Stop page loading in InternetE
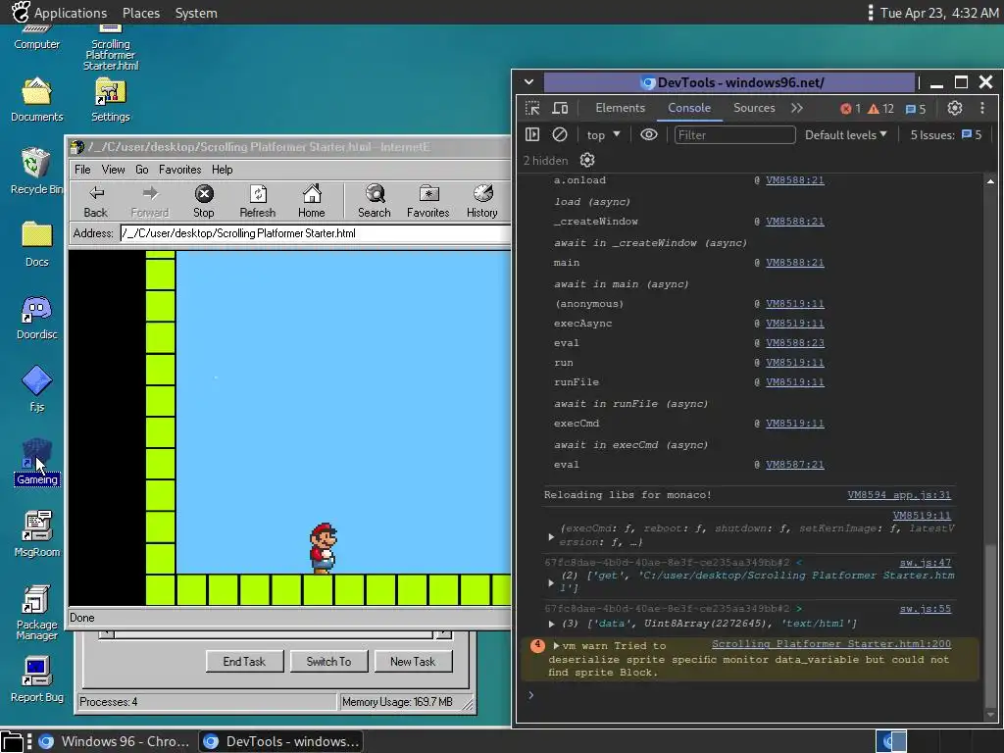Viewport: 1004px width, 753px height. click(x=204, y=202)
